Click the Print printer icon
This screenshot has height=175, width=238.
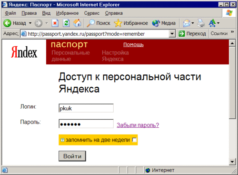(201, 23)
